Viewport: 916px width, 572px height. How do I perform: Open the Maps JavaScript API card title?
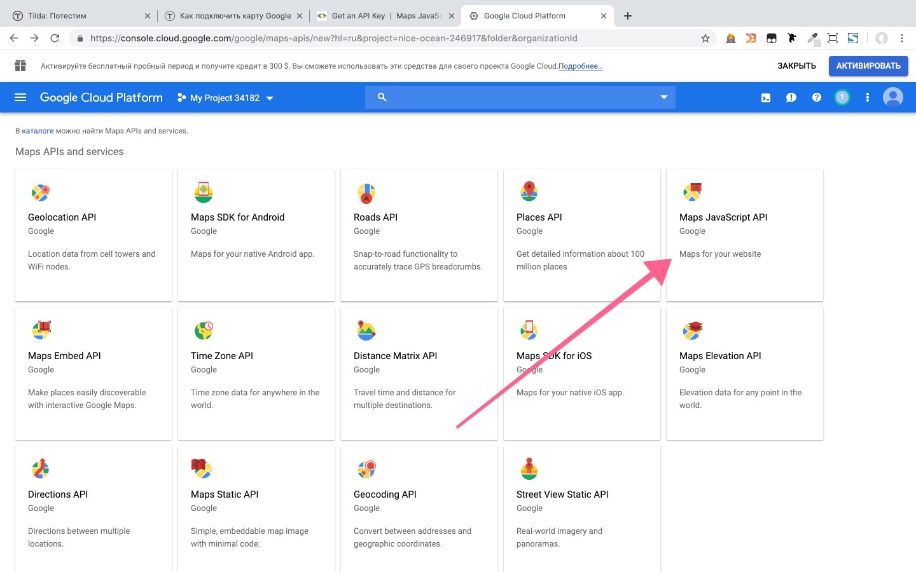(x=723, y=217)
